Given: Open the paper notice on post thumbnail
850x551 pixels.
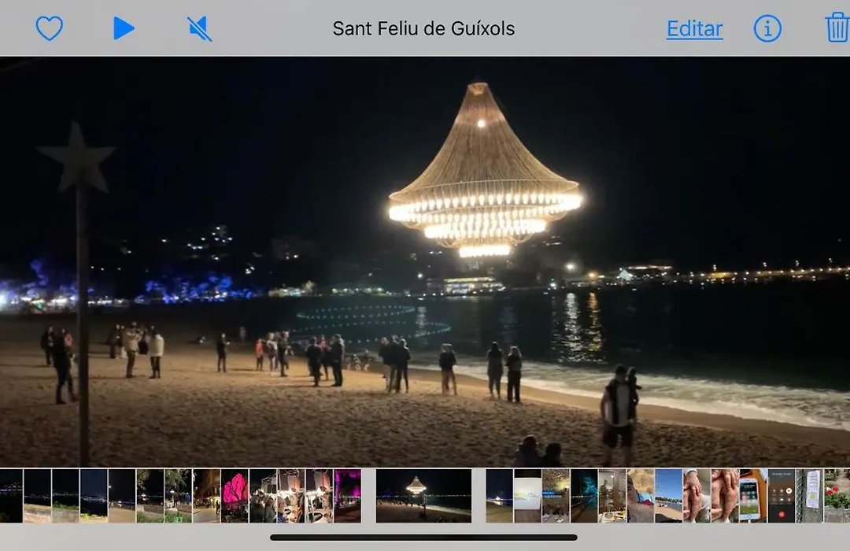Looking at the screenshot, I should coord(809,496).
